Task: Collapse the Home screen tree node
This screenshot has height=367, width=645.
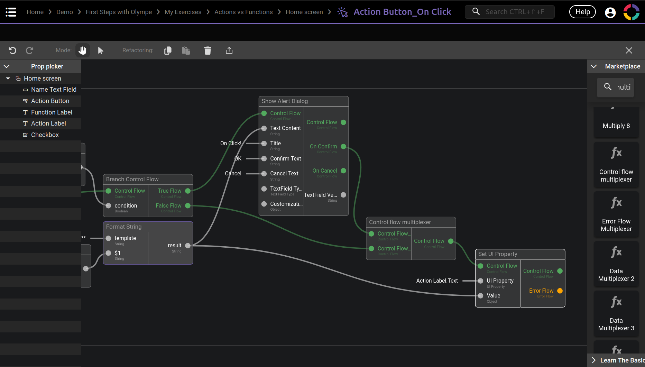Action: coord(8,79)
